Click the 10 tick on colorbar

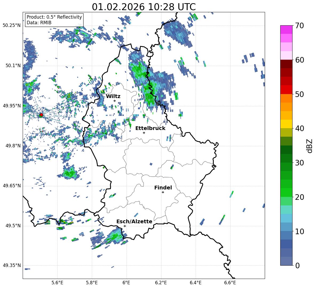pyautogui.click(x=299, y=231)
